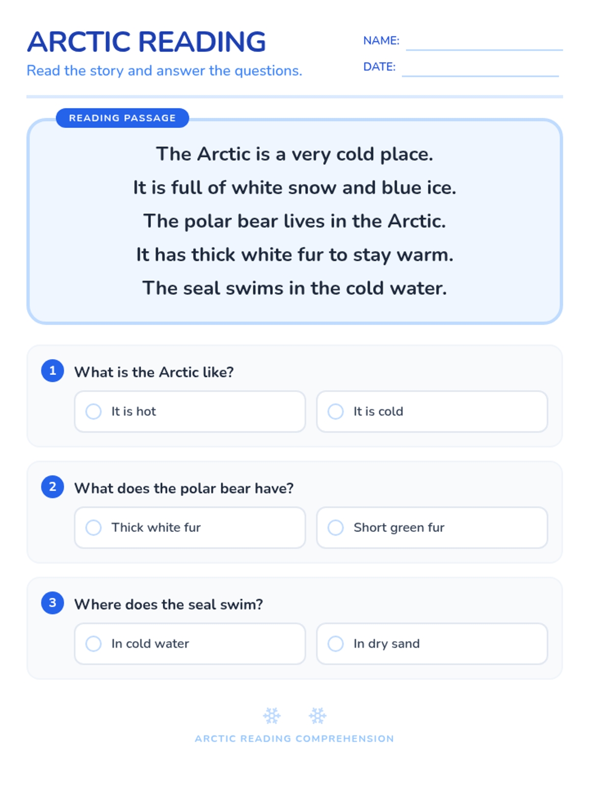Click the "Where does the seal swim?" question
589x785 pixels.
pos(168,604)
